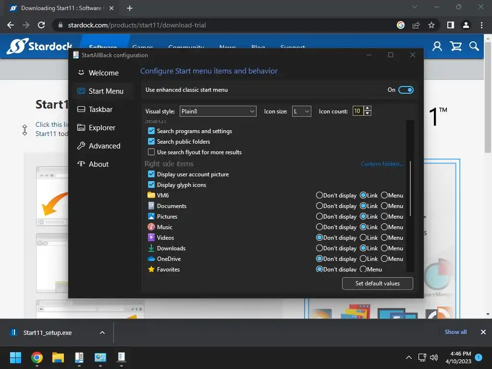This screenshot has width=492, height=369.
Task: Decrease icon count with the down arrow
Action: [x=368, y=113]
